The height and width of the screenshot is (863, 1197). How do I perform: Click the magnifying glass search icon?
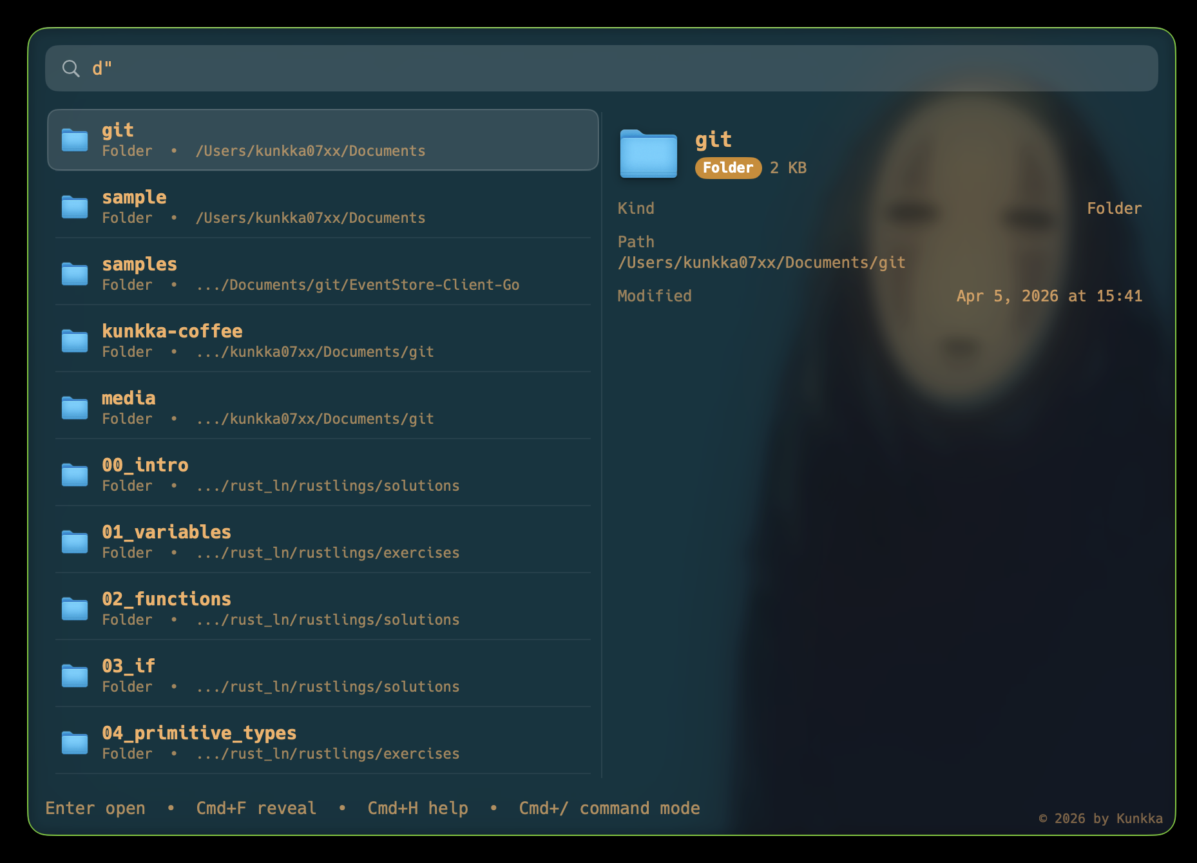coord(71,68)
